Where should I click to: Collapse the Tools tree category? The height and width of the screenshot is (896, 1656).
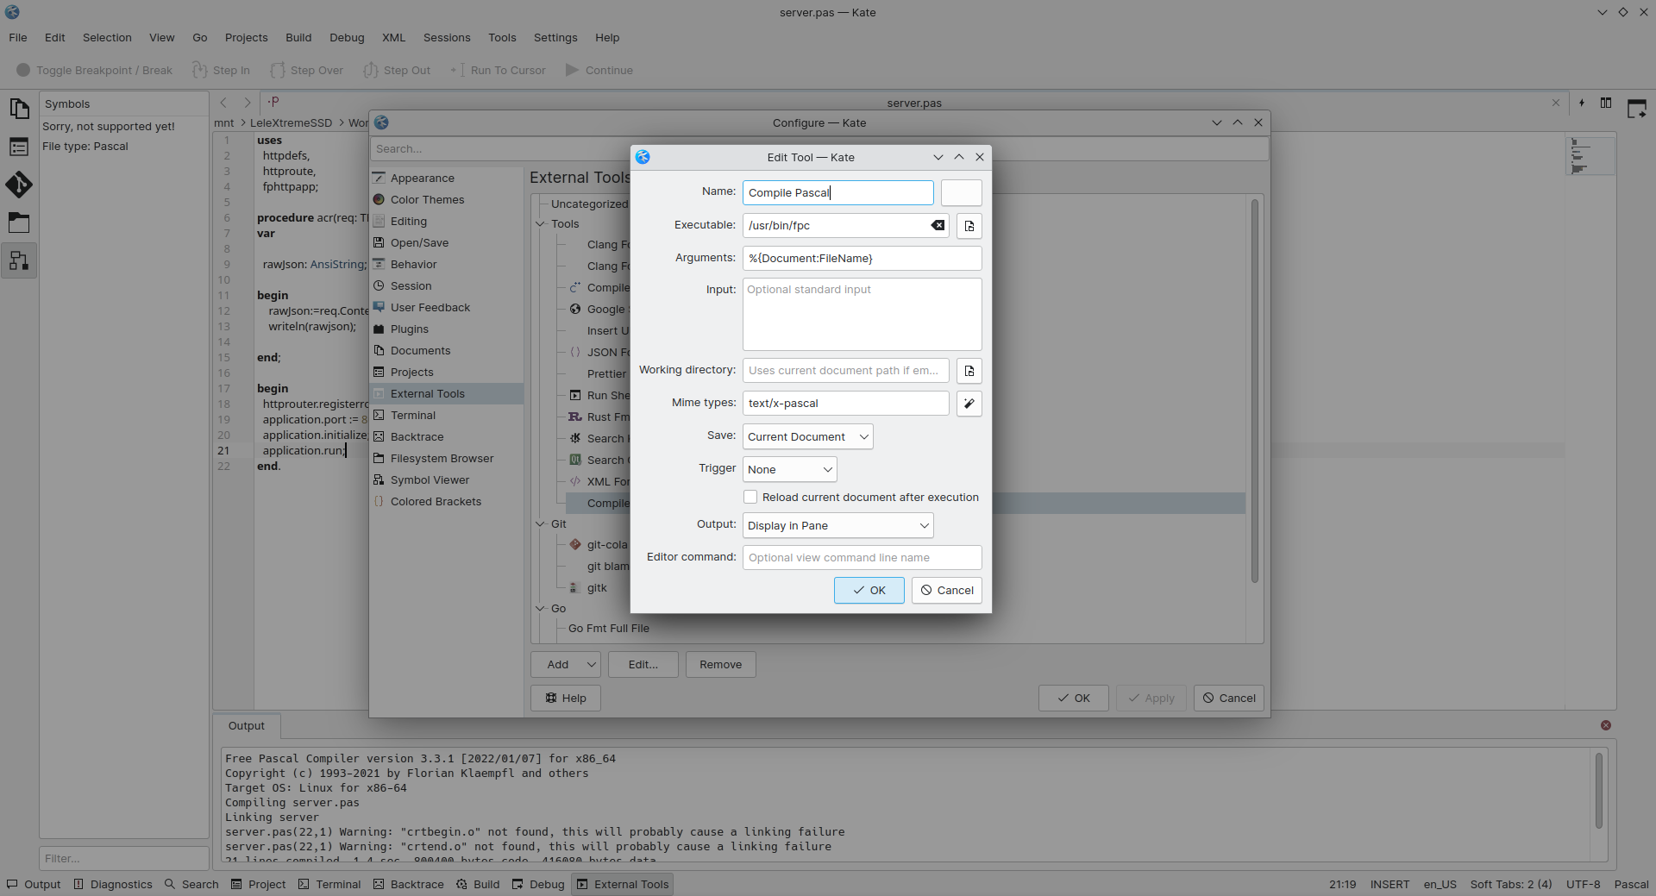click(x=541, y=224)
